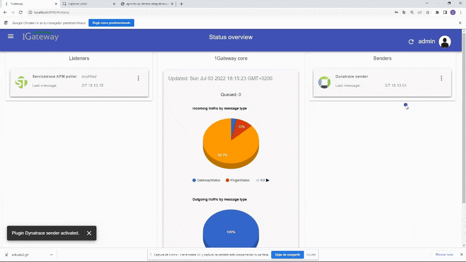466x262 pixels.
Task: Click 'Elegir como predeterminado' button
Action: coord(111,23)
